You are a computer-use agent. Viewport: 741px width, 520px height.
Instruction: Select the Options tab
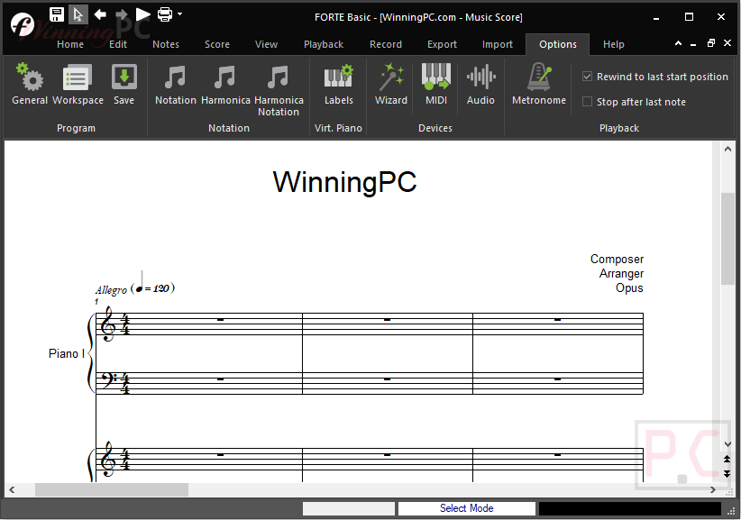pyautogui.click(x=558, y=44)
